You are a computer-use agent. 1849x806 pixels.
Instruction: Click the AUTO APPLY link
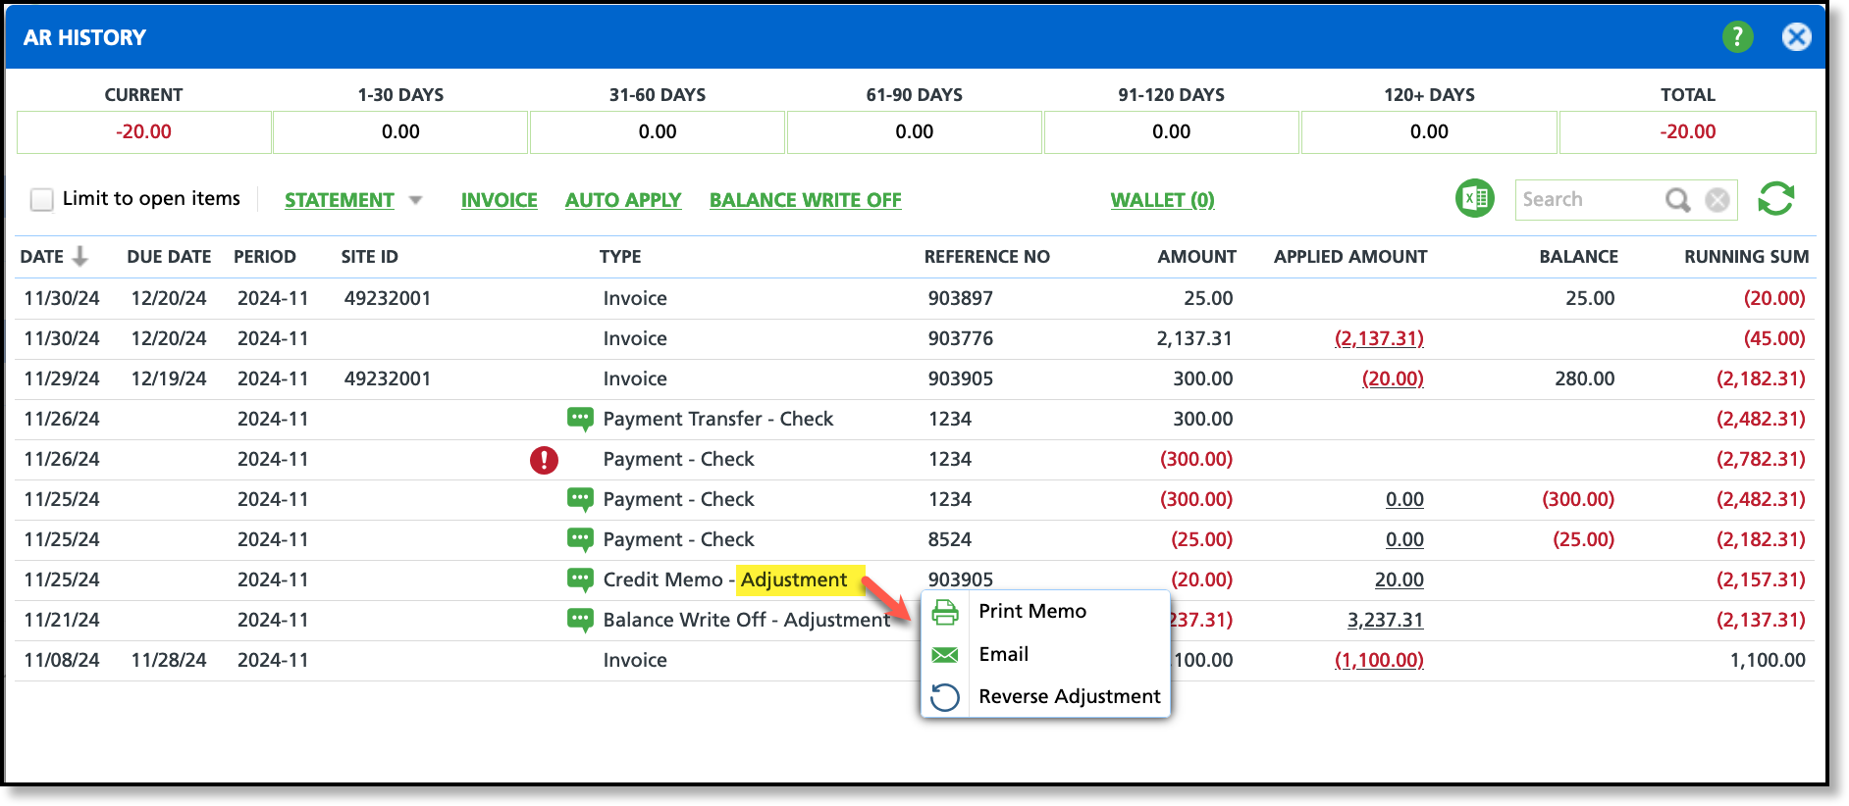pos(623,200)
